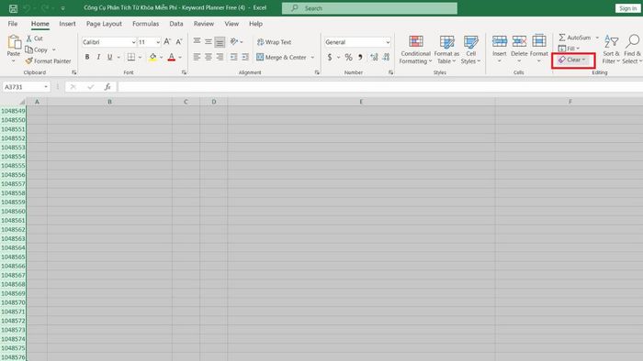Toggle Underline formatting
643x361 pixels.
(110, 57)
